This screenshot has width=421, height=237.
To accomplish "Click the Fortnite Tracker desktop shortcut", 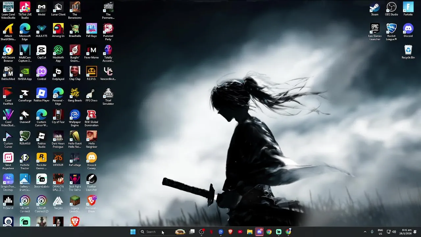I will pos(25,161).
